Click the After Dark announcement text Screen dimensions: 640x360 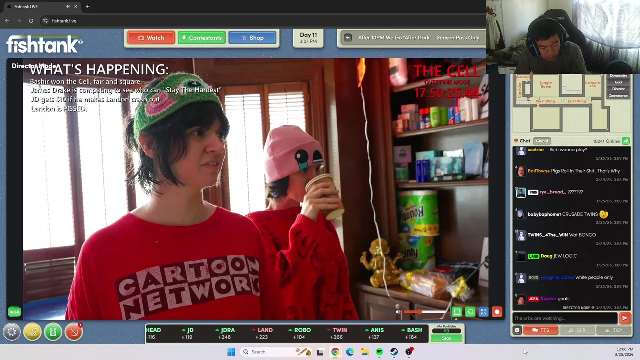click(419, 38)
